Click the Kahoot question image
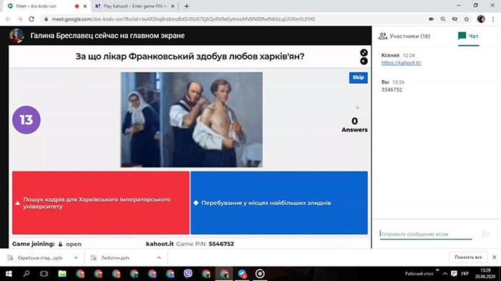Viewport: 501px width, 281px height. click(x=191, y=119)
